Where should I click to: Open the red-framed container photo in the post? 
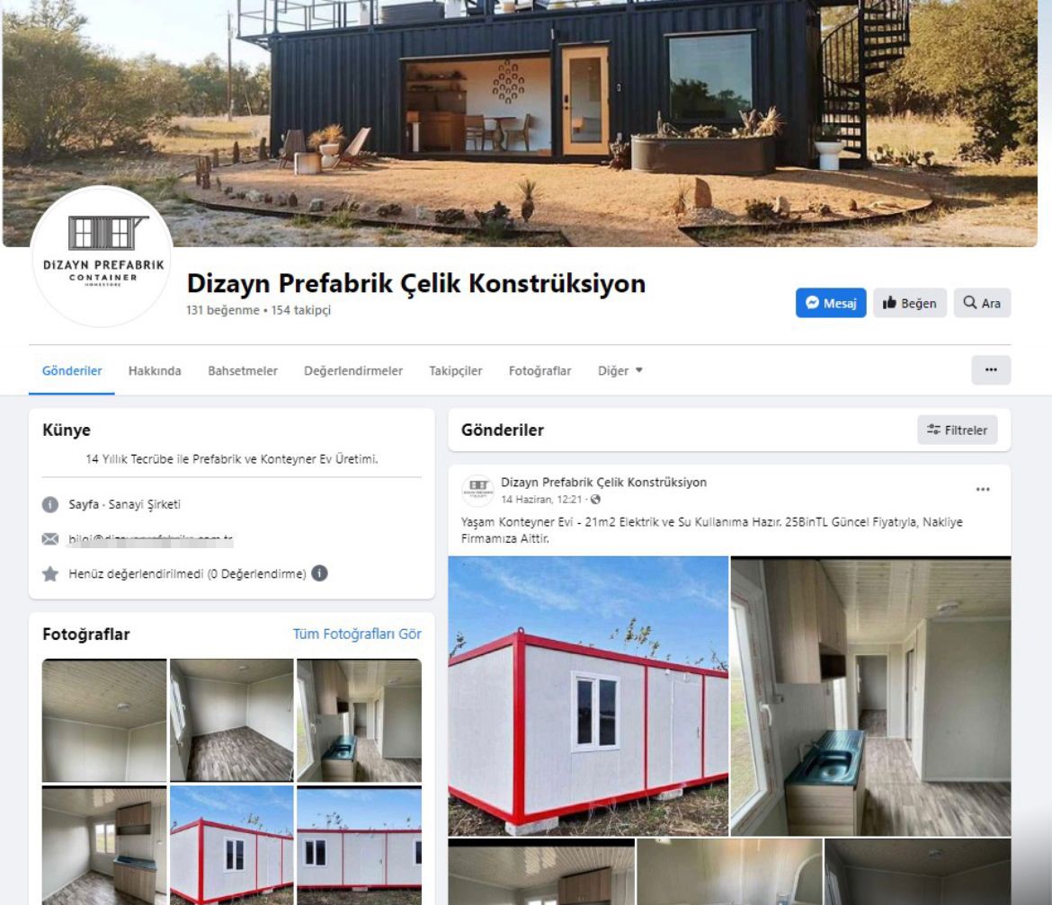click(588, 696)
